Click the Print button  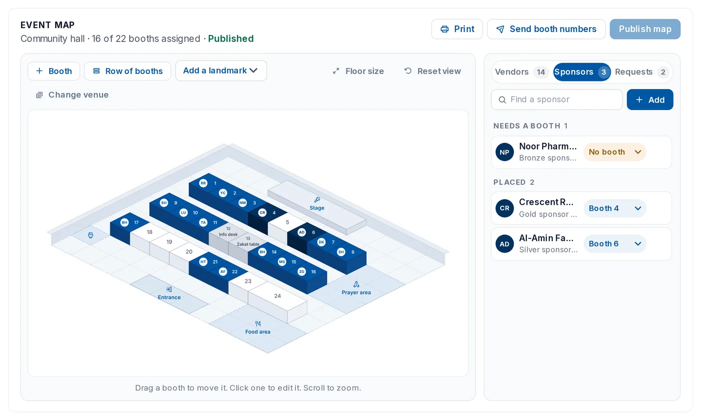click(x=457, y=29)
